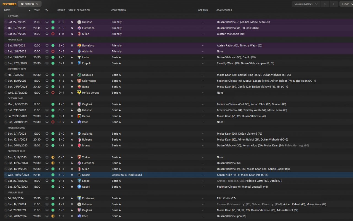The height and width of the screenshot is (221, 353).
Task: Click the Napoli club badge
Action: point(79,187)
